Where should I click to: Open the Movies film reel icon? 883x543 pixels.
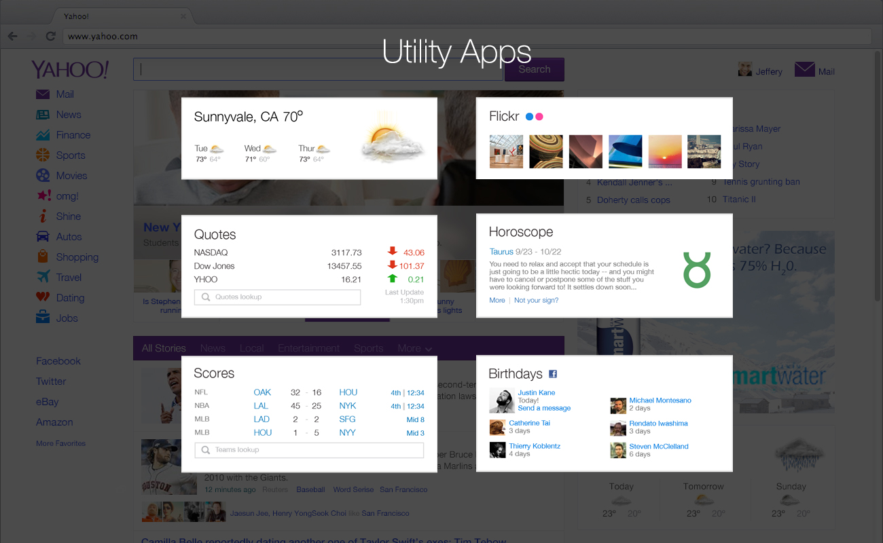(43, 176)
